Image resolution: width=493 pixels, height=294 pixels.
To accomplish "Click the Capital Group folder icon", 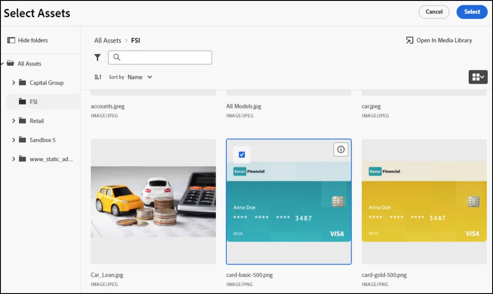I will [23, 82].
